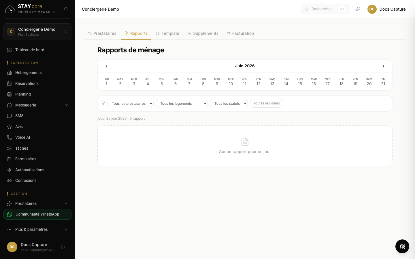Click the Planning calendar icon
Viewport: 415px width, 259px height.
(10, 94)
